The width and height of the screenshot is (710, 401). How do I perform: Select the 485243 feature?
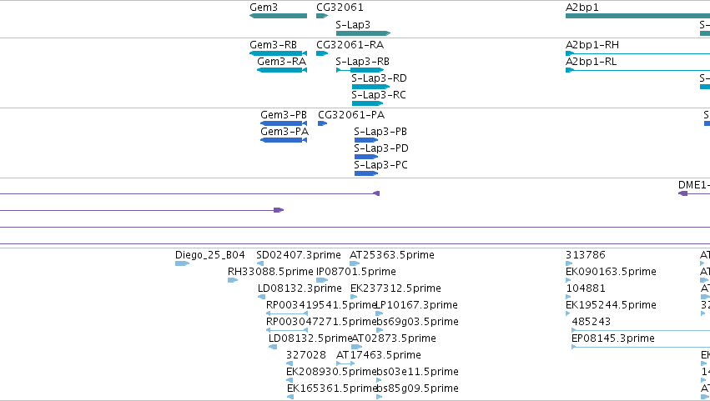641,330
